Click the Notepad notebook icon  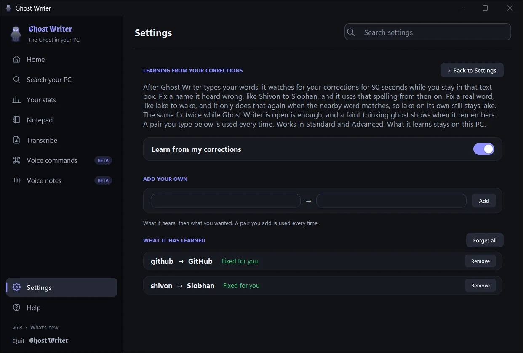(16, 120)
